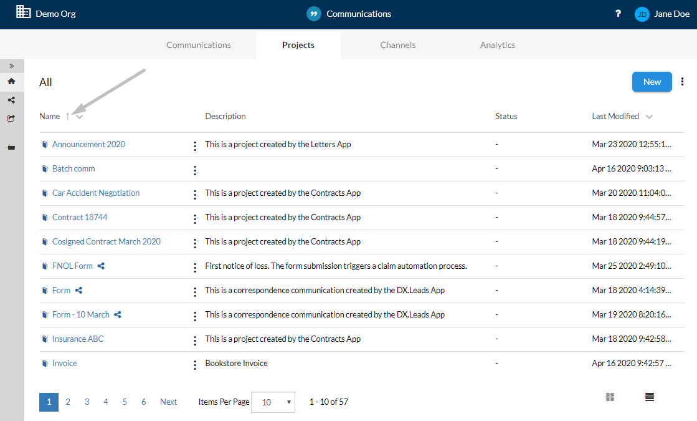Screen dimensions: 697x421
Task: Open the Invoice project
Action: [65, 363]
